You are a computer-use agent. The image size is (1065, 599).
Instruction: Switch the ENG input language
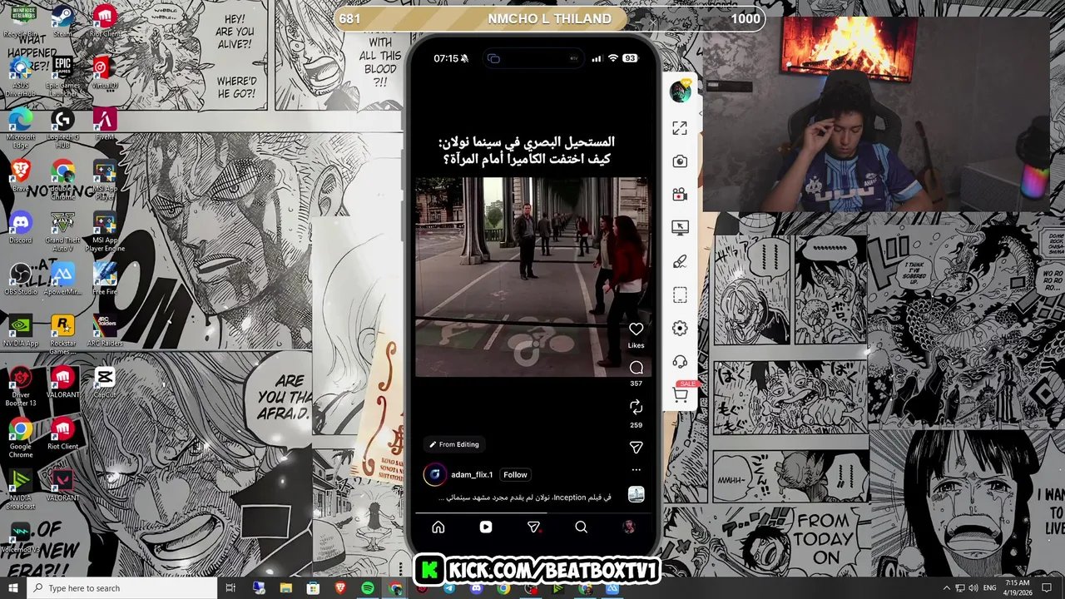(x=990, y=588)
